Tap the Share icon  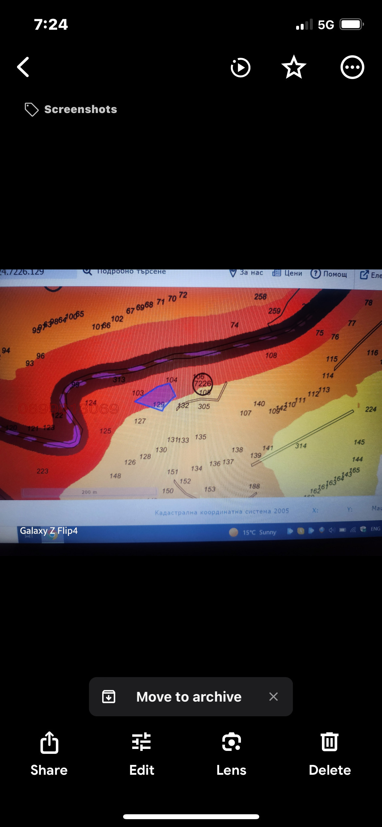coord(49,743)
